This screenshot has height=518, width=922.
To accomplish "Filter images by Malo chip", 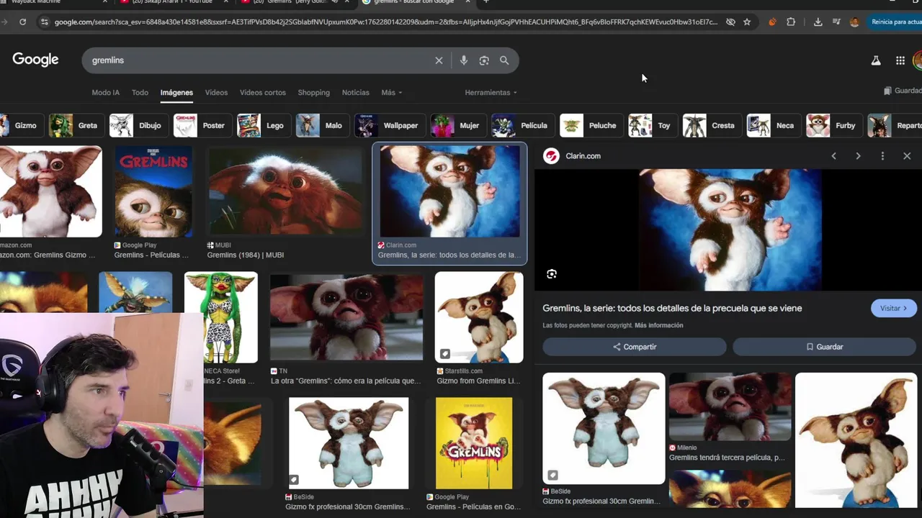I will (322, 125).
